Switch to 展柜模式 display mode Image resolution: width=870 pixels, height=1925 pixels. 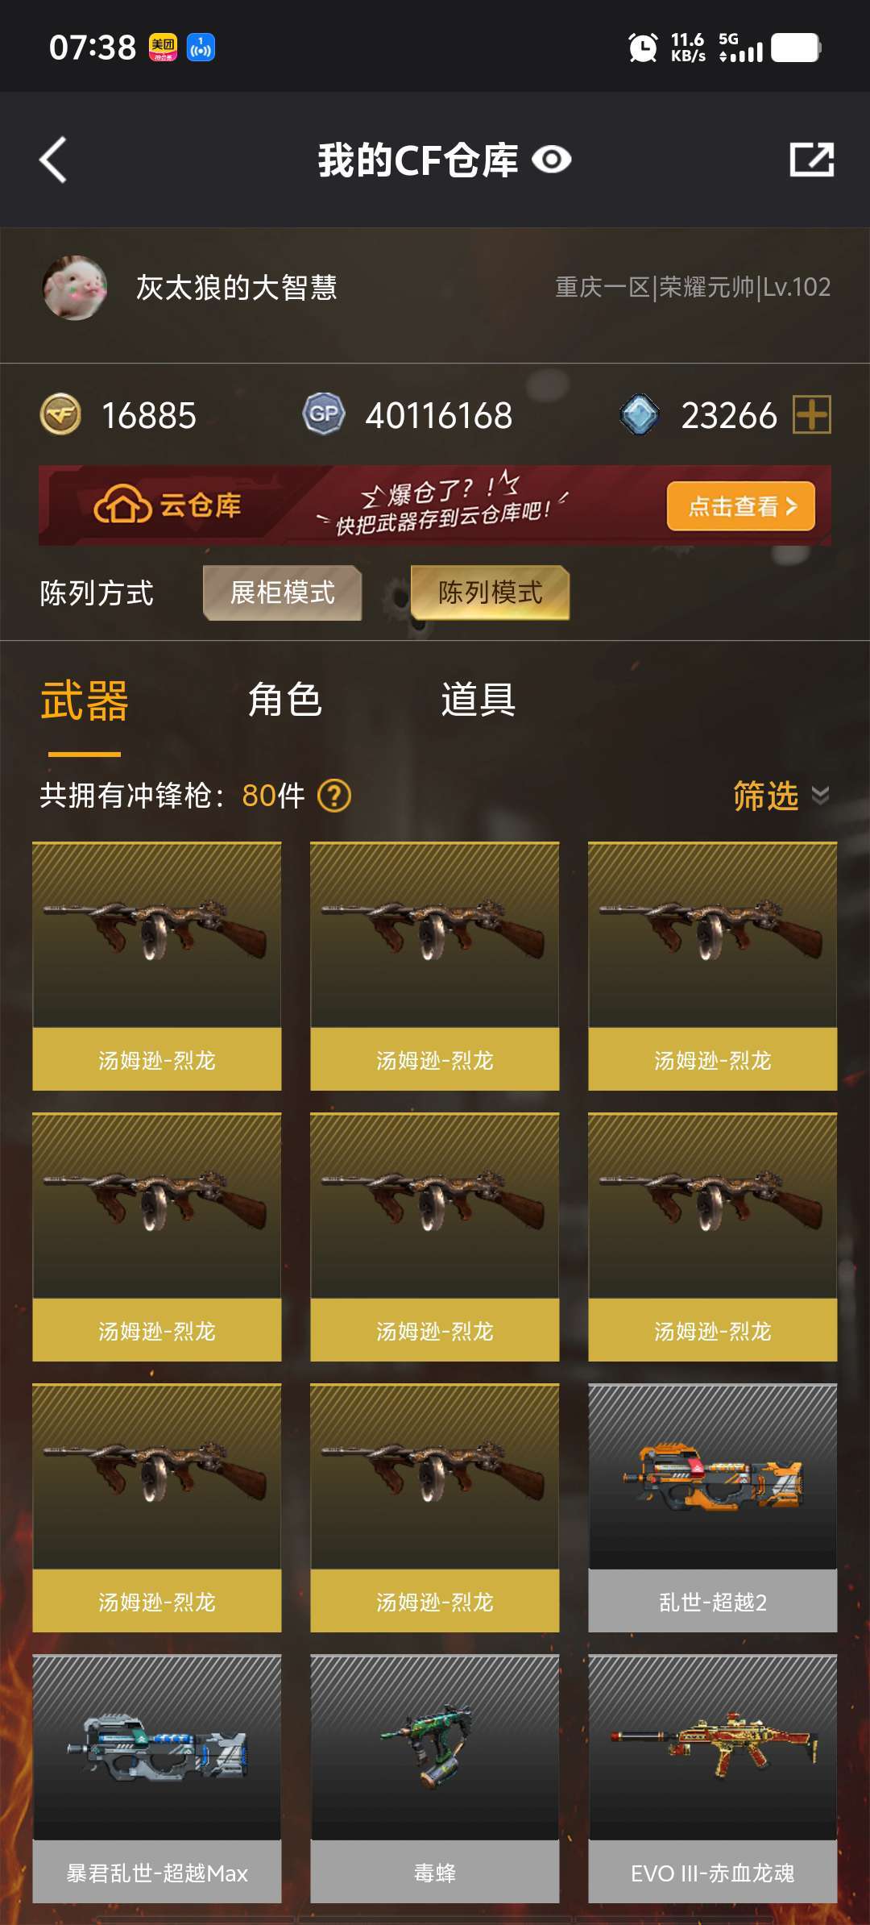(282, 592)
